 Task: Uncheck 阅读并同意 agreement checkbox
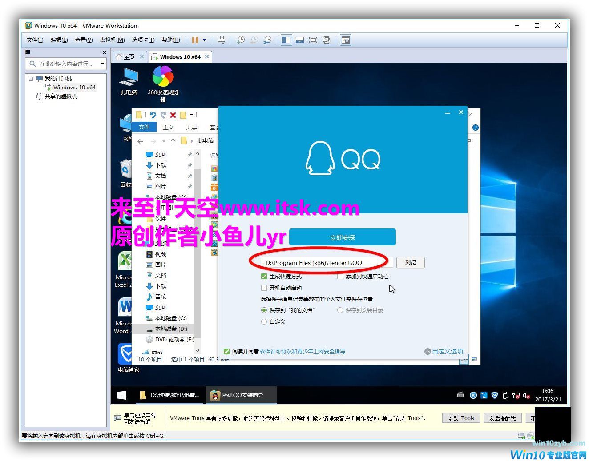tap(227, 352)
